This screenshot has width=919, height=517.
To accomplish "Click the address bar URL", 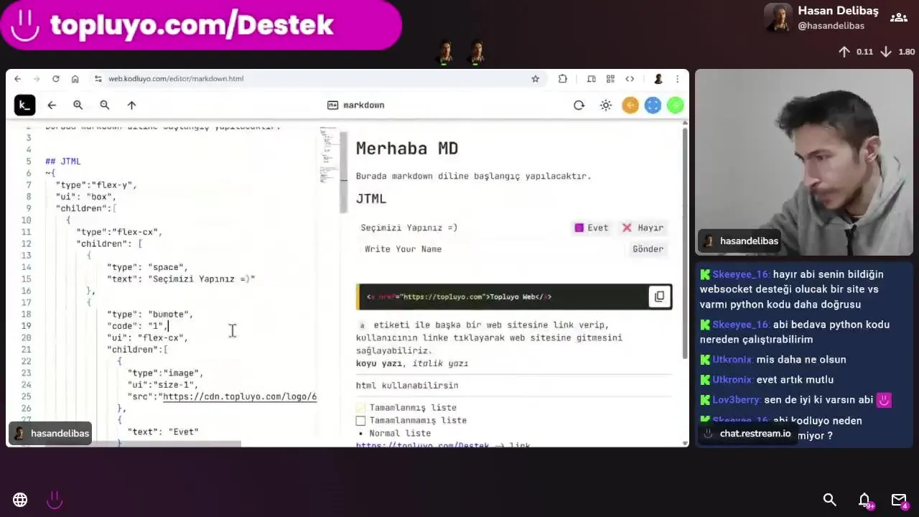I will pyautogui.click(x=176, y=79).
